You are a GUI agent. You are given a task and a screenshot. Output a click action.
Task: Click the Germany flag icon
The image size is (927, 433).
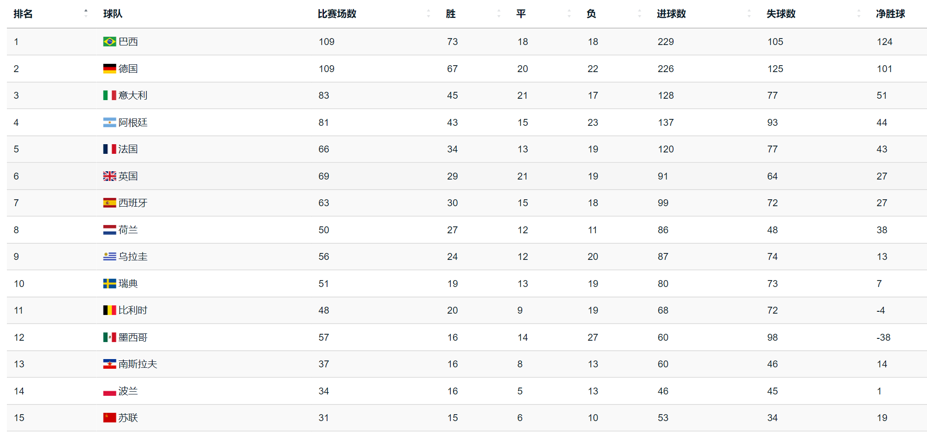[109, 69]
